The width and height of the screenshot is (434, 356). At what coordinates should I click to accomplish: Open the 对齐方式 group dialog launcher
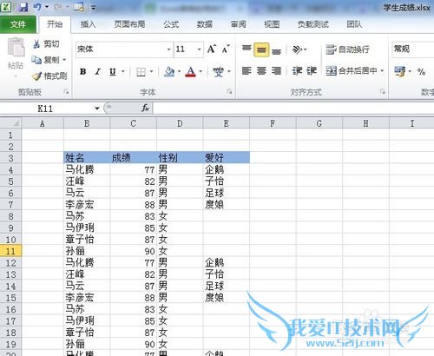point(383,92)
